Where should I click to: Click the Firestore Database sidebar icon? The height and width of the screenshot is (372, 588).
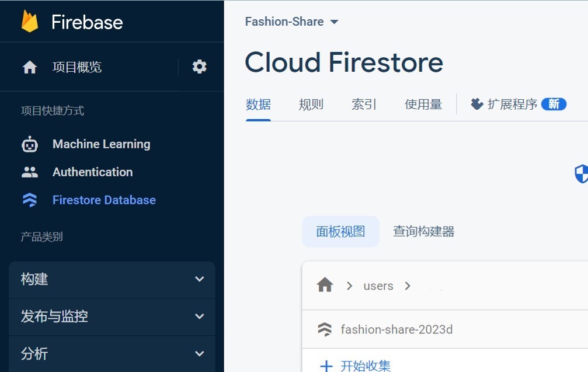pos(30,200)
